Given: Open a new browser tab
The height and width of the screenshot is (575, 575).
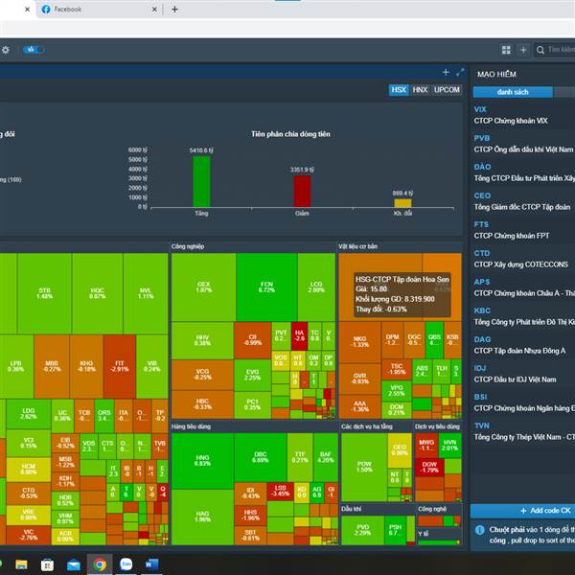Looking at the screenshot, I should [x=175, y=10].
